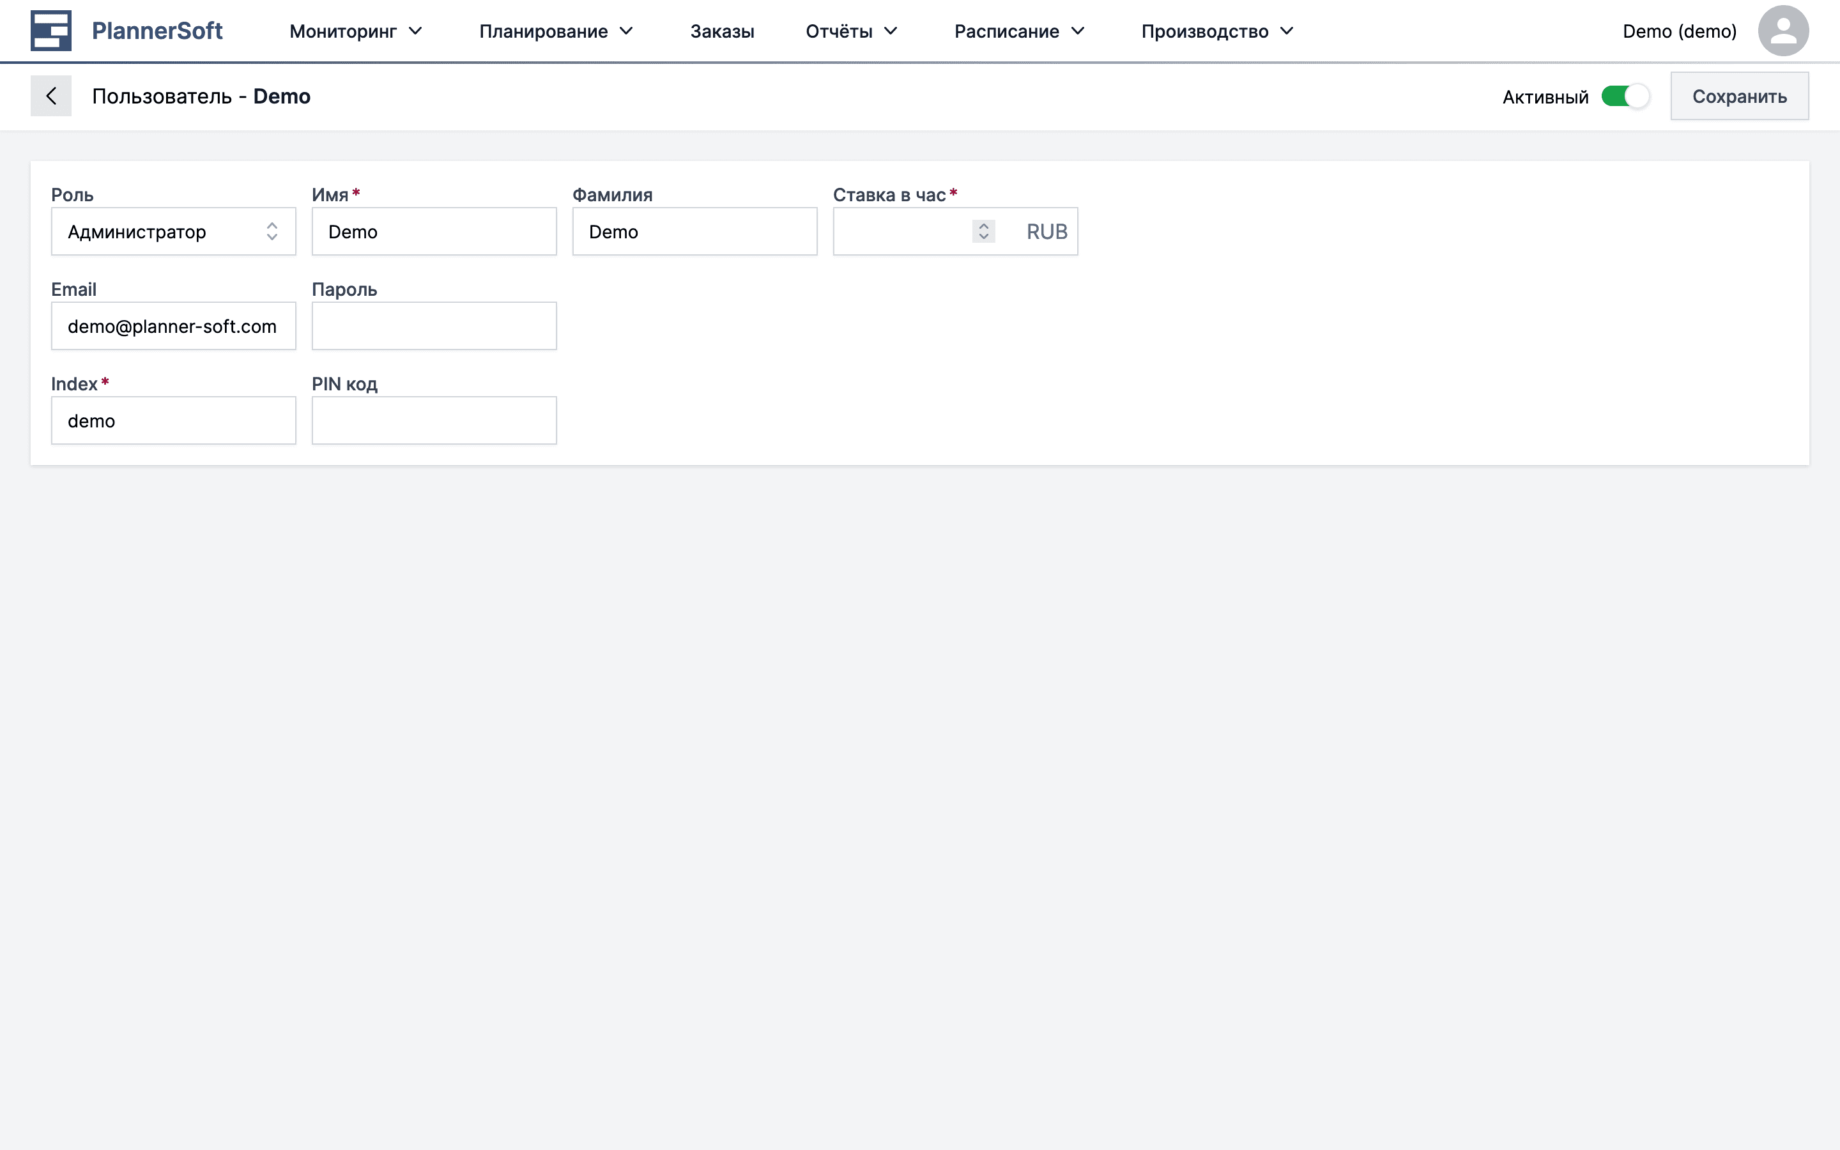
Task: Toggle the Активный switch
Action: tap(1625, 96)
